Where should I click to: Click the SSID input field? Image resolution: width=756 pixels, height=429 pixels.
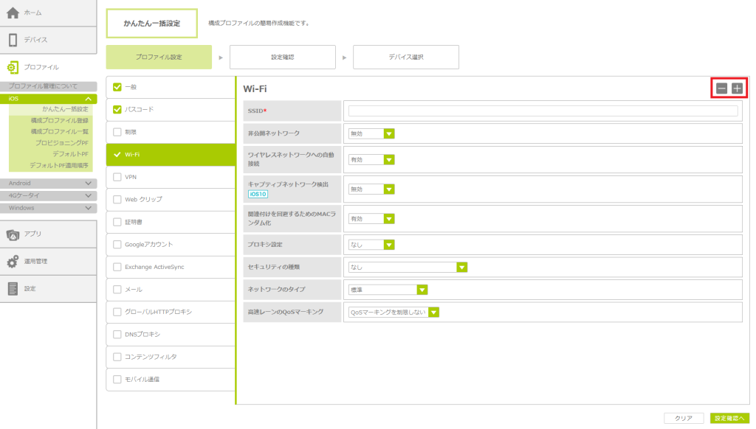pos(543,111)
